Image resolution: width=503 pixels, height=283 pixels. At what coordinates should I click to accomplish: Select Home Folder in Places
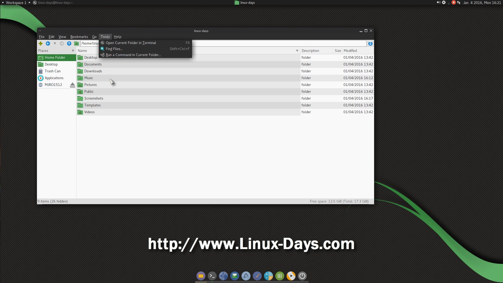57,57
